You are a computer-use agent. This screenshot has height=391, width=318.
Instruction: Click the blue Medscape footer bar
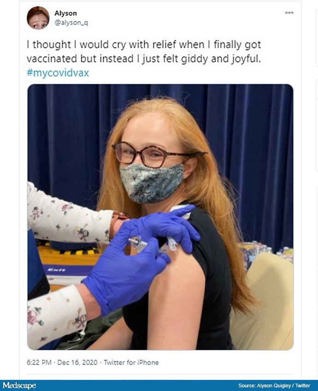(x=159, y=385)
